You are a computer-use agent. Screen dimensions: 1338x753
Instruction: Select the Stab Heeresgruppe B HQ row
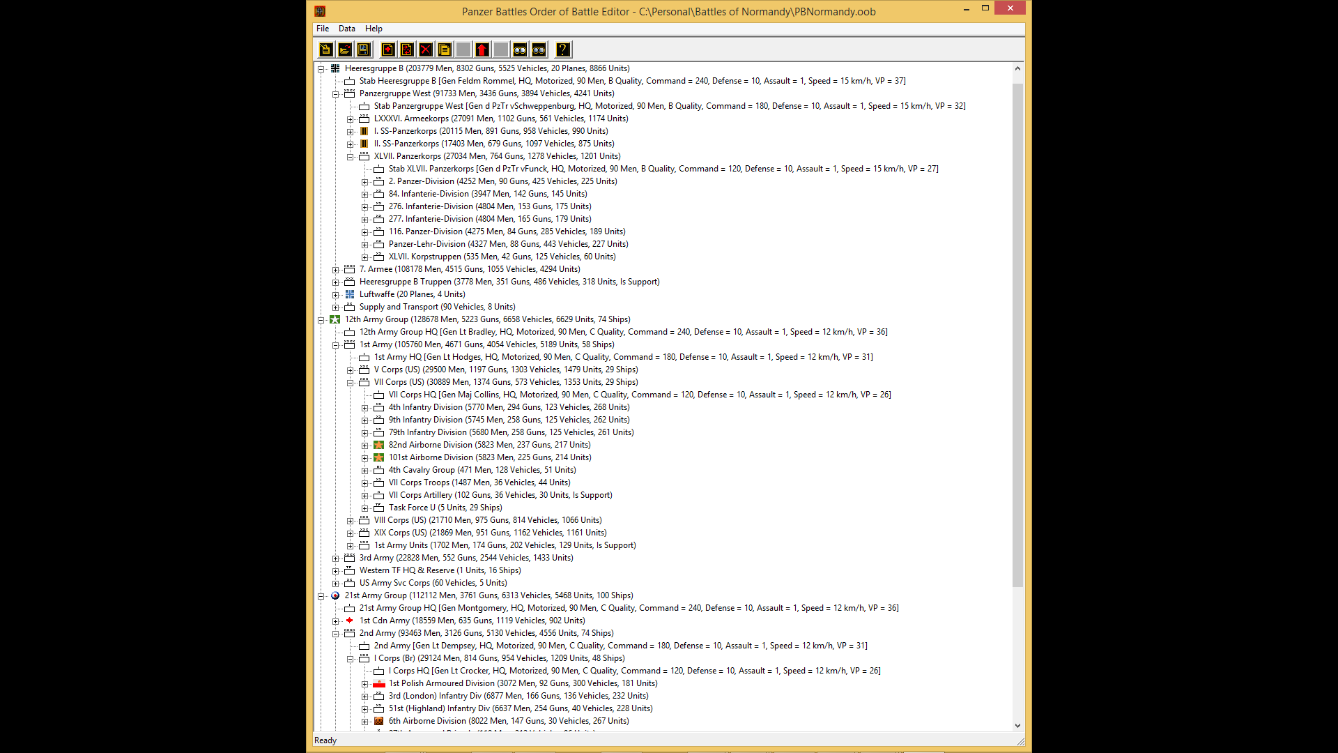(632, 81)
